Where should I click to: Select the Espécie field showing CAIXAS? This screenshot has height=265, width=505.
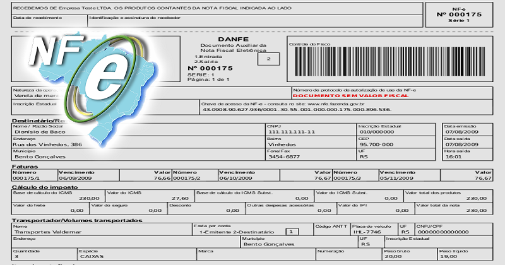pyautogui.click(x=137, y=254)
